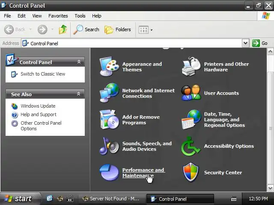Open the Back history dropdown arrow
This screenshot has height=205, width=274.
(30, 29)
